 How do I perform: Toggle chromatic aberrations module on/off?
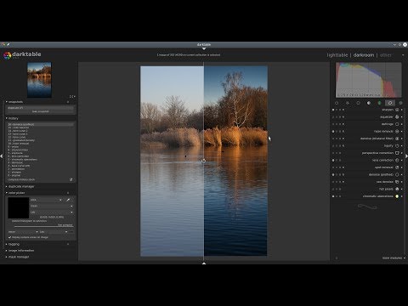[x=333, y=196]
